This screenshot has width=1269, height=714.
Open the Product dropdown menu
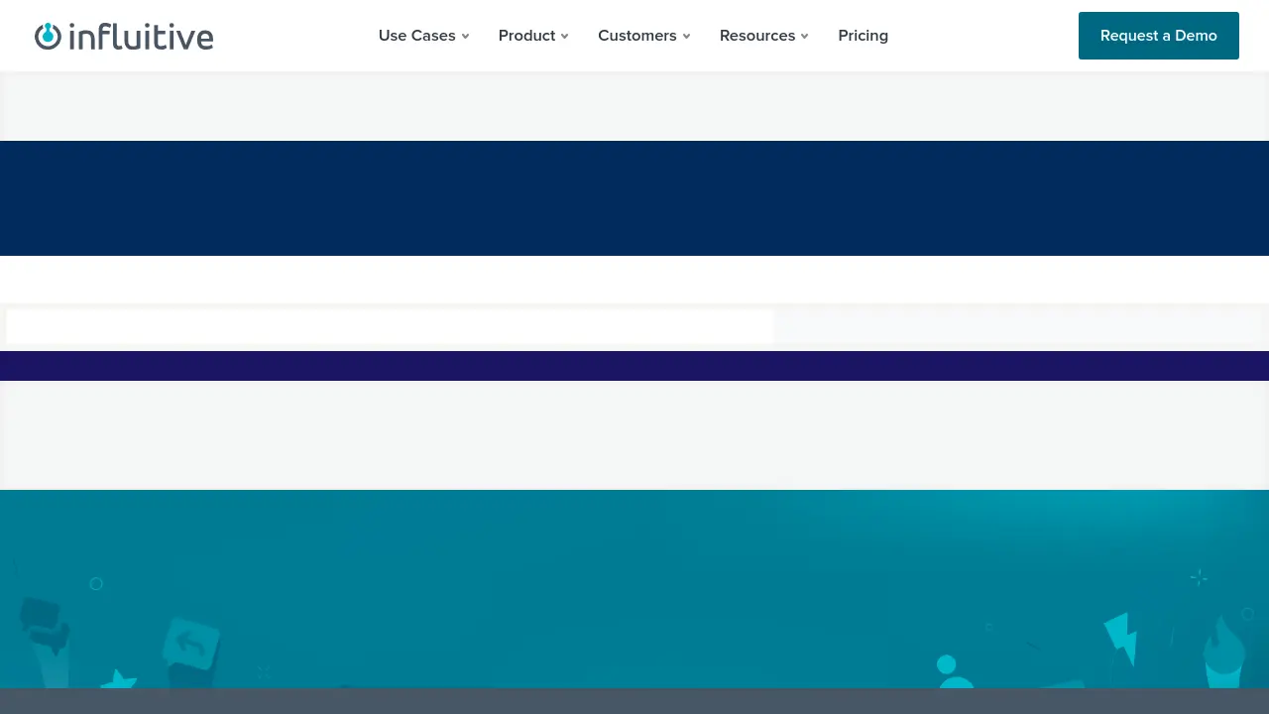coord(532,36)
